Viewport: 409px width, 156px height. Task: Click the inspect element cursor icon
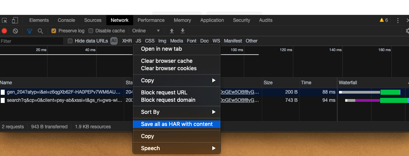click(x=5, y=20)
